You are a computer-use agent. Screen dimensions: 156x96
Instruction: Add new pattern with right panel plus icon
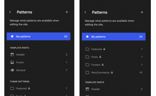[x=142, y=12]
